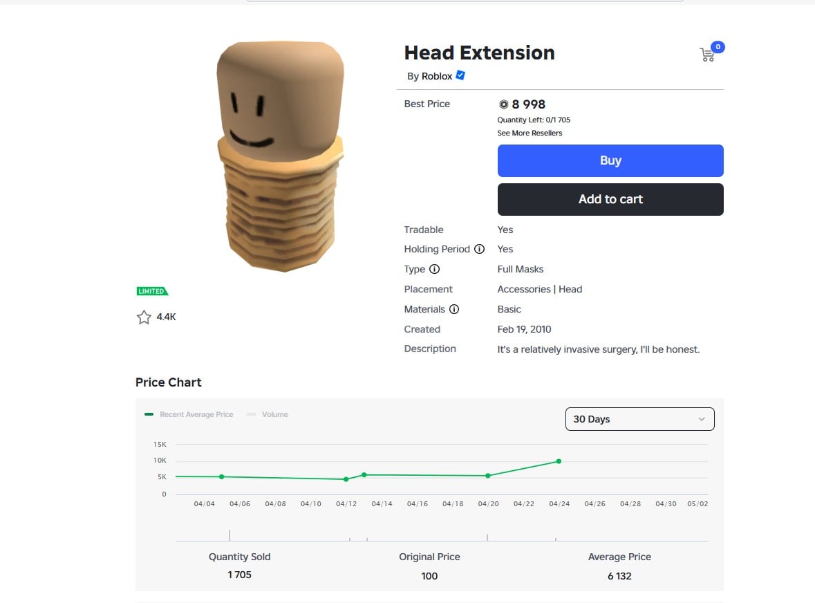Click the favorite star icon
Screen dimensions: 815x603
coord(144,317)
